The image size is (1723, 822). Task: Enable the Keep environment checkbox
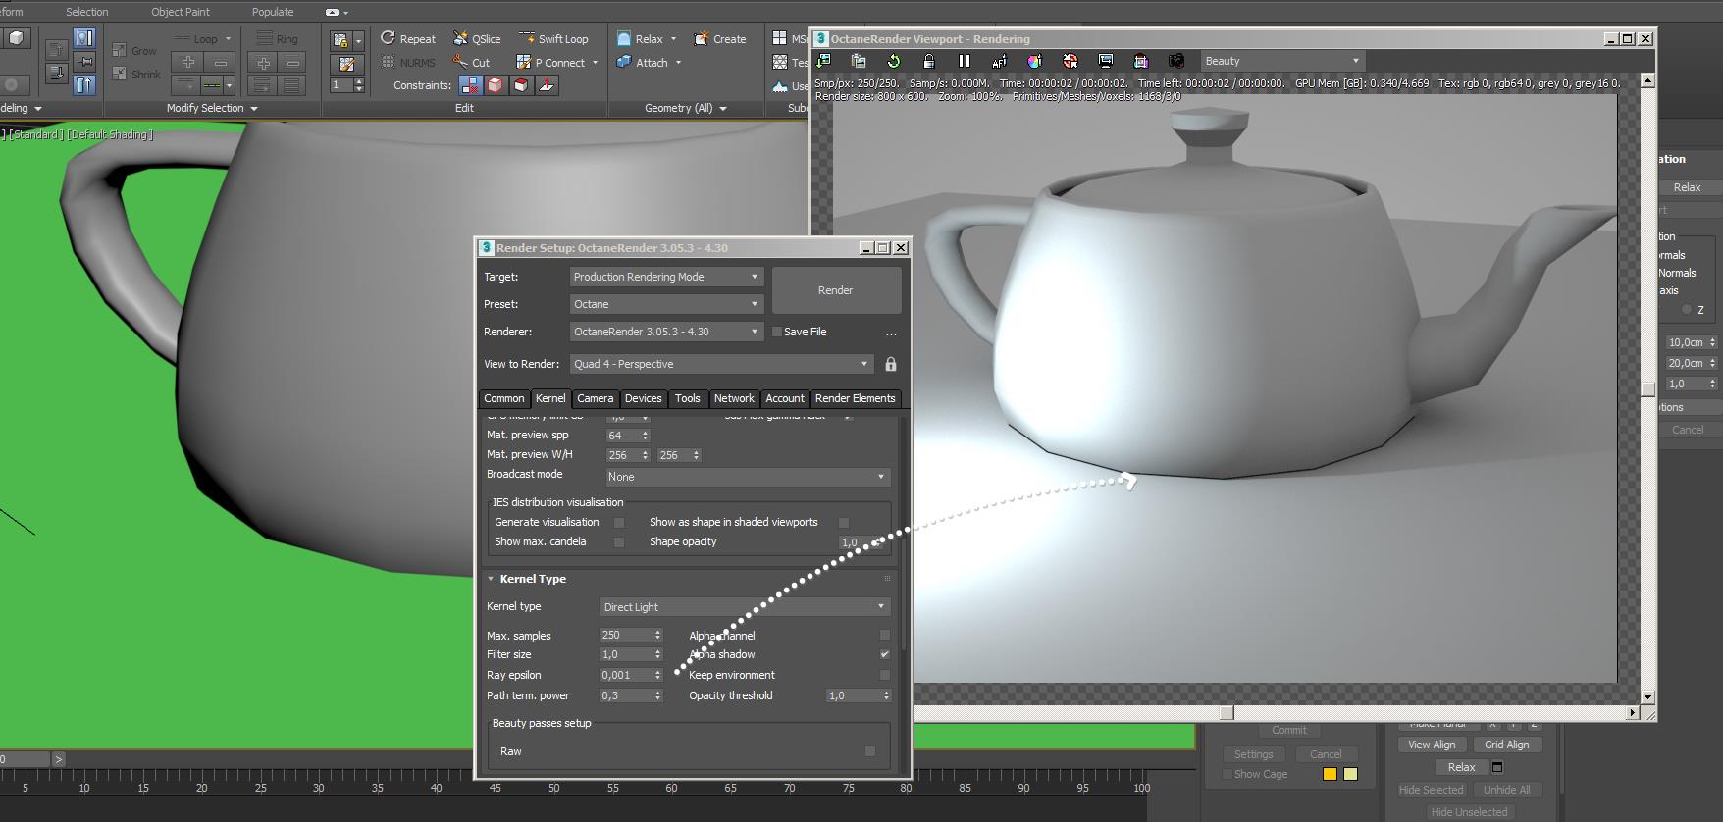tap(885, 675)
